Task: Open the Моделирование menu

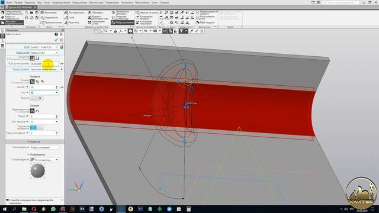Action: [x=61, y=2]
